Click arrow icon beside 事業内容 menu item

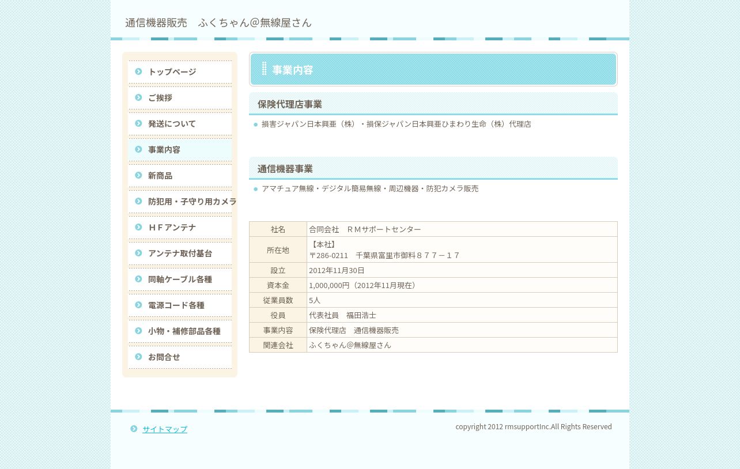138,149
